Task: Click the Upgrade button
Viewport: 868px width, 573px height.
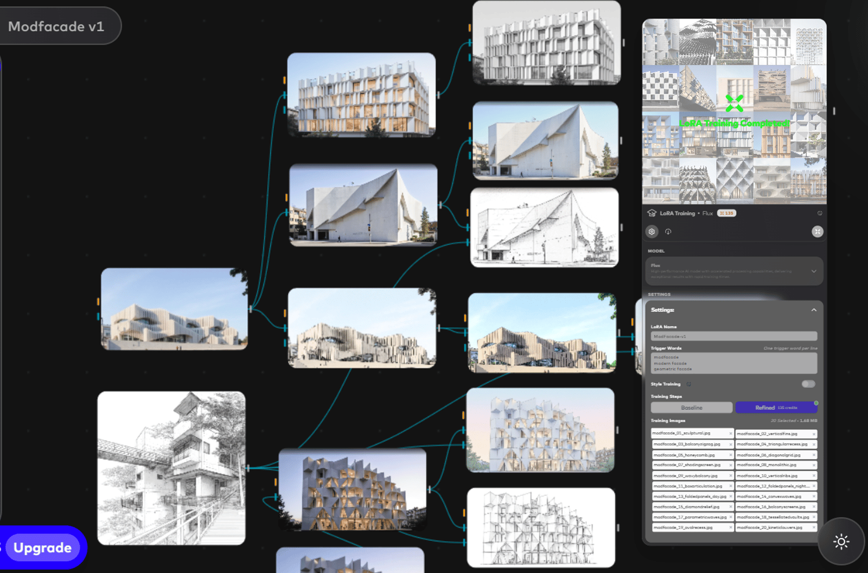Action: coord(42,547)
